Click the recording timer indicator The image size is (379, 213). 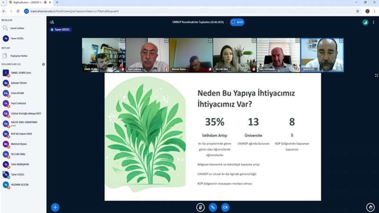coord(237,22)
